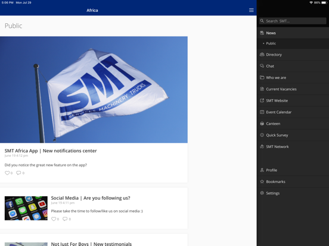Click the News newspaper icon

(x=262, y=33)
